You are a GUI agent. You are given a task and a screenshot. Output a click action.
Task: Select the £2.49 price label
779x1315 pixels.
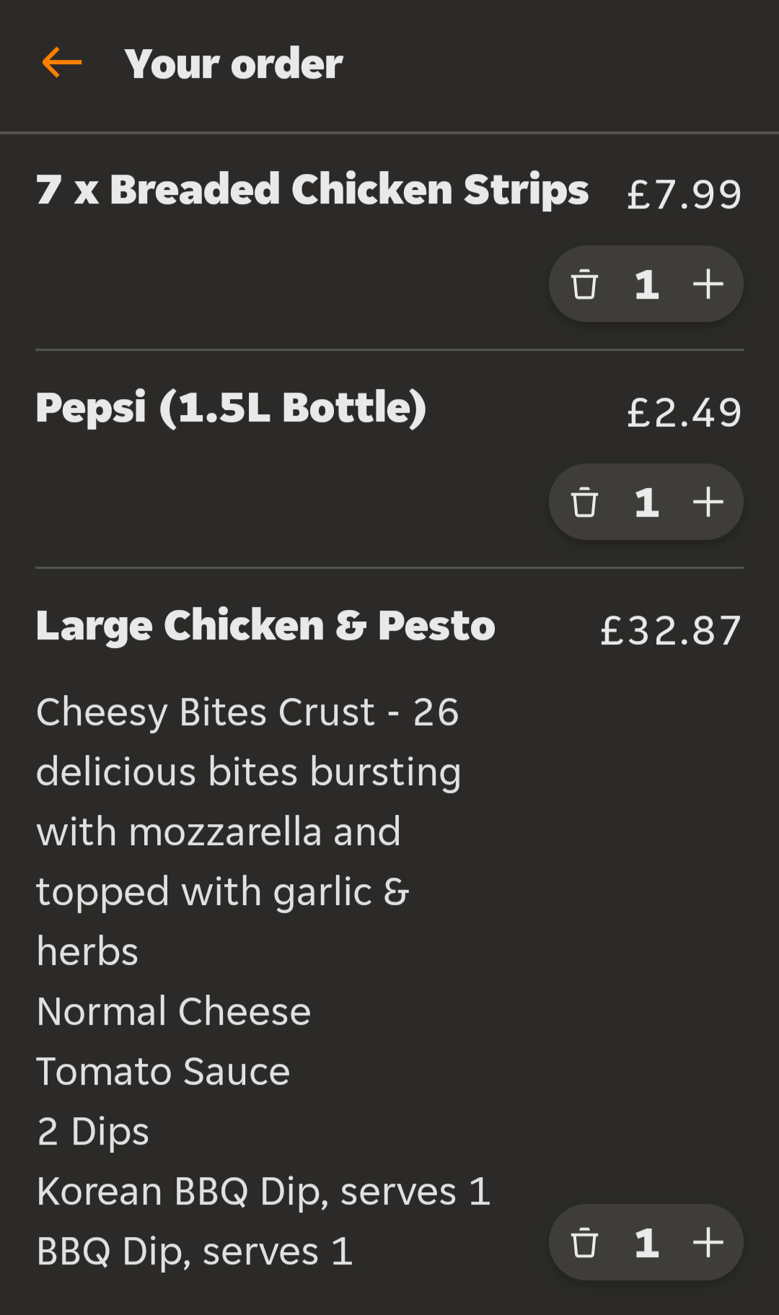pos(685,413)
